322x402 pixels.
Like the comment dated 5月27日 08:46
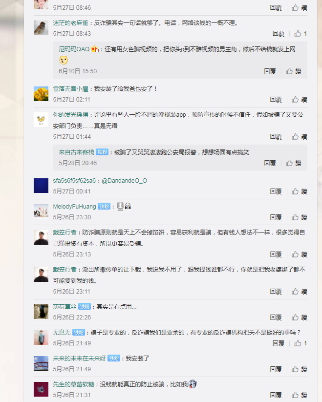click(299, 8)
